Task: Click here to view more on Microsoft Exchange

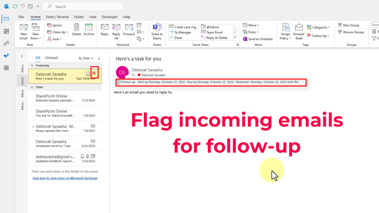Action: pos(65,178)
